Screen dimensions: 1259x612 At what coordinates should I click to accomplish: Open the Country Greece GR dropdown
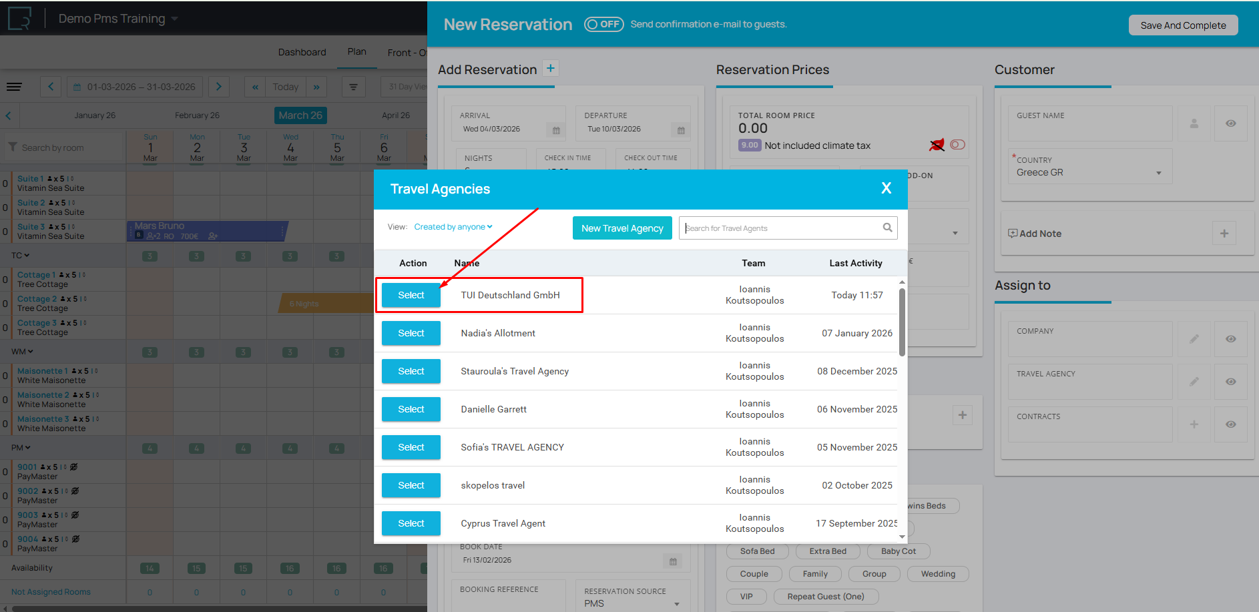pyautogui.click(x=1158, y=173)
